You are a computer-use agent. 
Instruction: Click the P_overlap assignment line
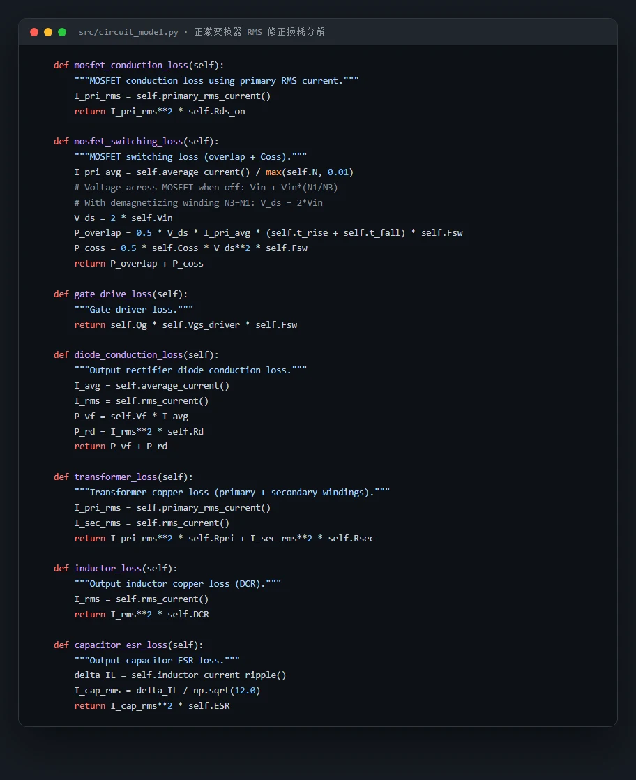point(268,233)
